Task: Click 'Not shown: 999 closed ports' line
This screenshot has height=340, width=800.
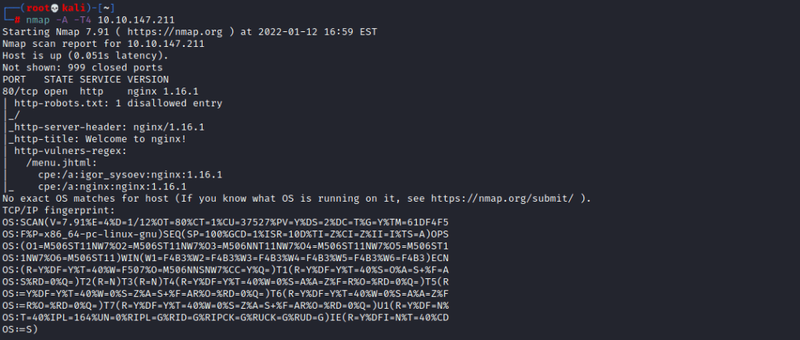Action: pyautogui.click(x=82, y=67)
